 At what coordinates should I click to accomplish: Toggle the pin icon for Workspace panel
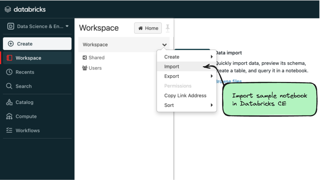168,28
